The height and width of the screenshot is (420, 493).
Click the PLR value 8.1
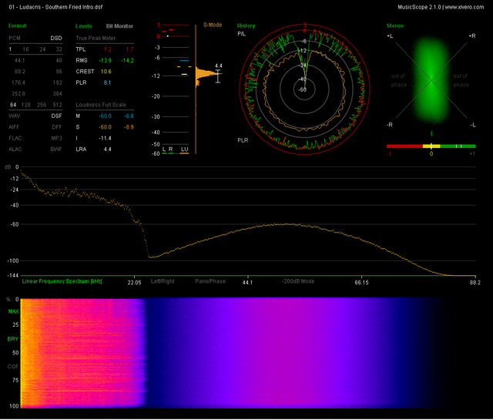point(107,82)
